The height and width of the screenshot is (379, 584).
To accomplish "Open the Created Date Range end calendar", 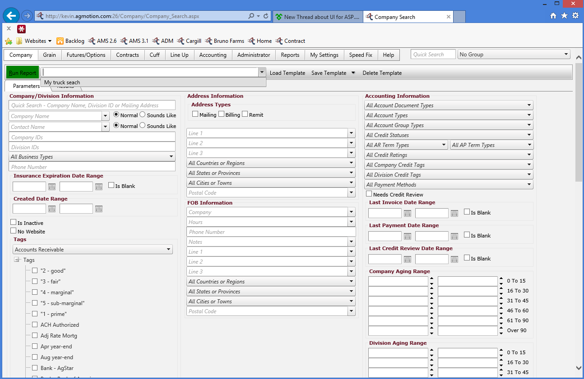I will 99,209.
